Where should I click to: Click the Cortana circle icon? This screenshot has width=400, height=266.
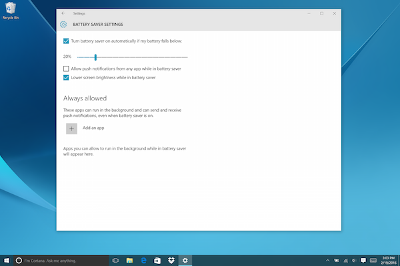pos(19,261)
